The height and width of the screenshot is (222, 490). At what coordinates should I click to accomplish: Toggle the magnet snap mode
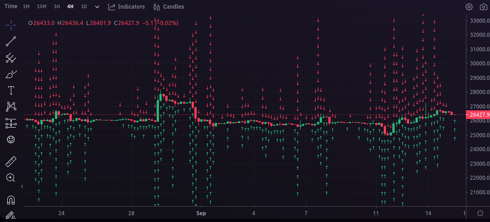point(11,200)
